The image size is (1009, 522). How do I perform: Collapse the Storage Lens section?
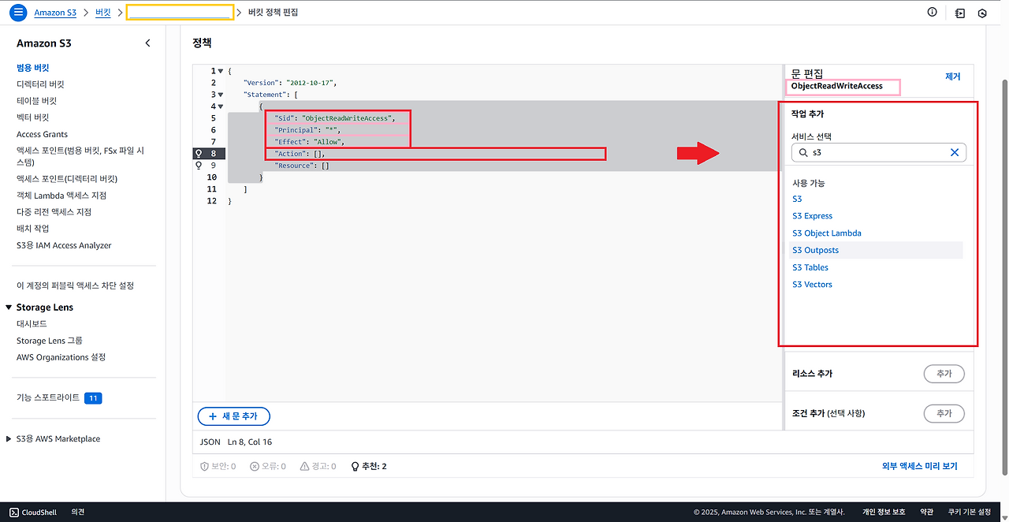pyautogui.click(x=9, y=308)
